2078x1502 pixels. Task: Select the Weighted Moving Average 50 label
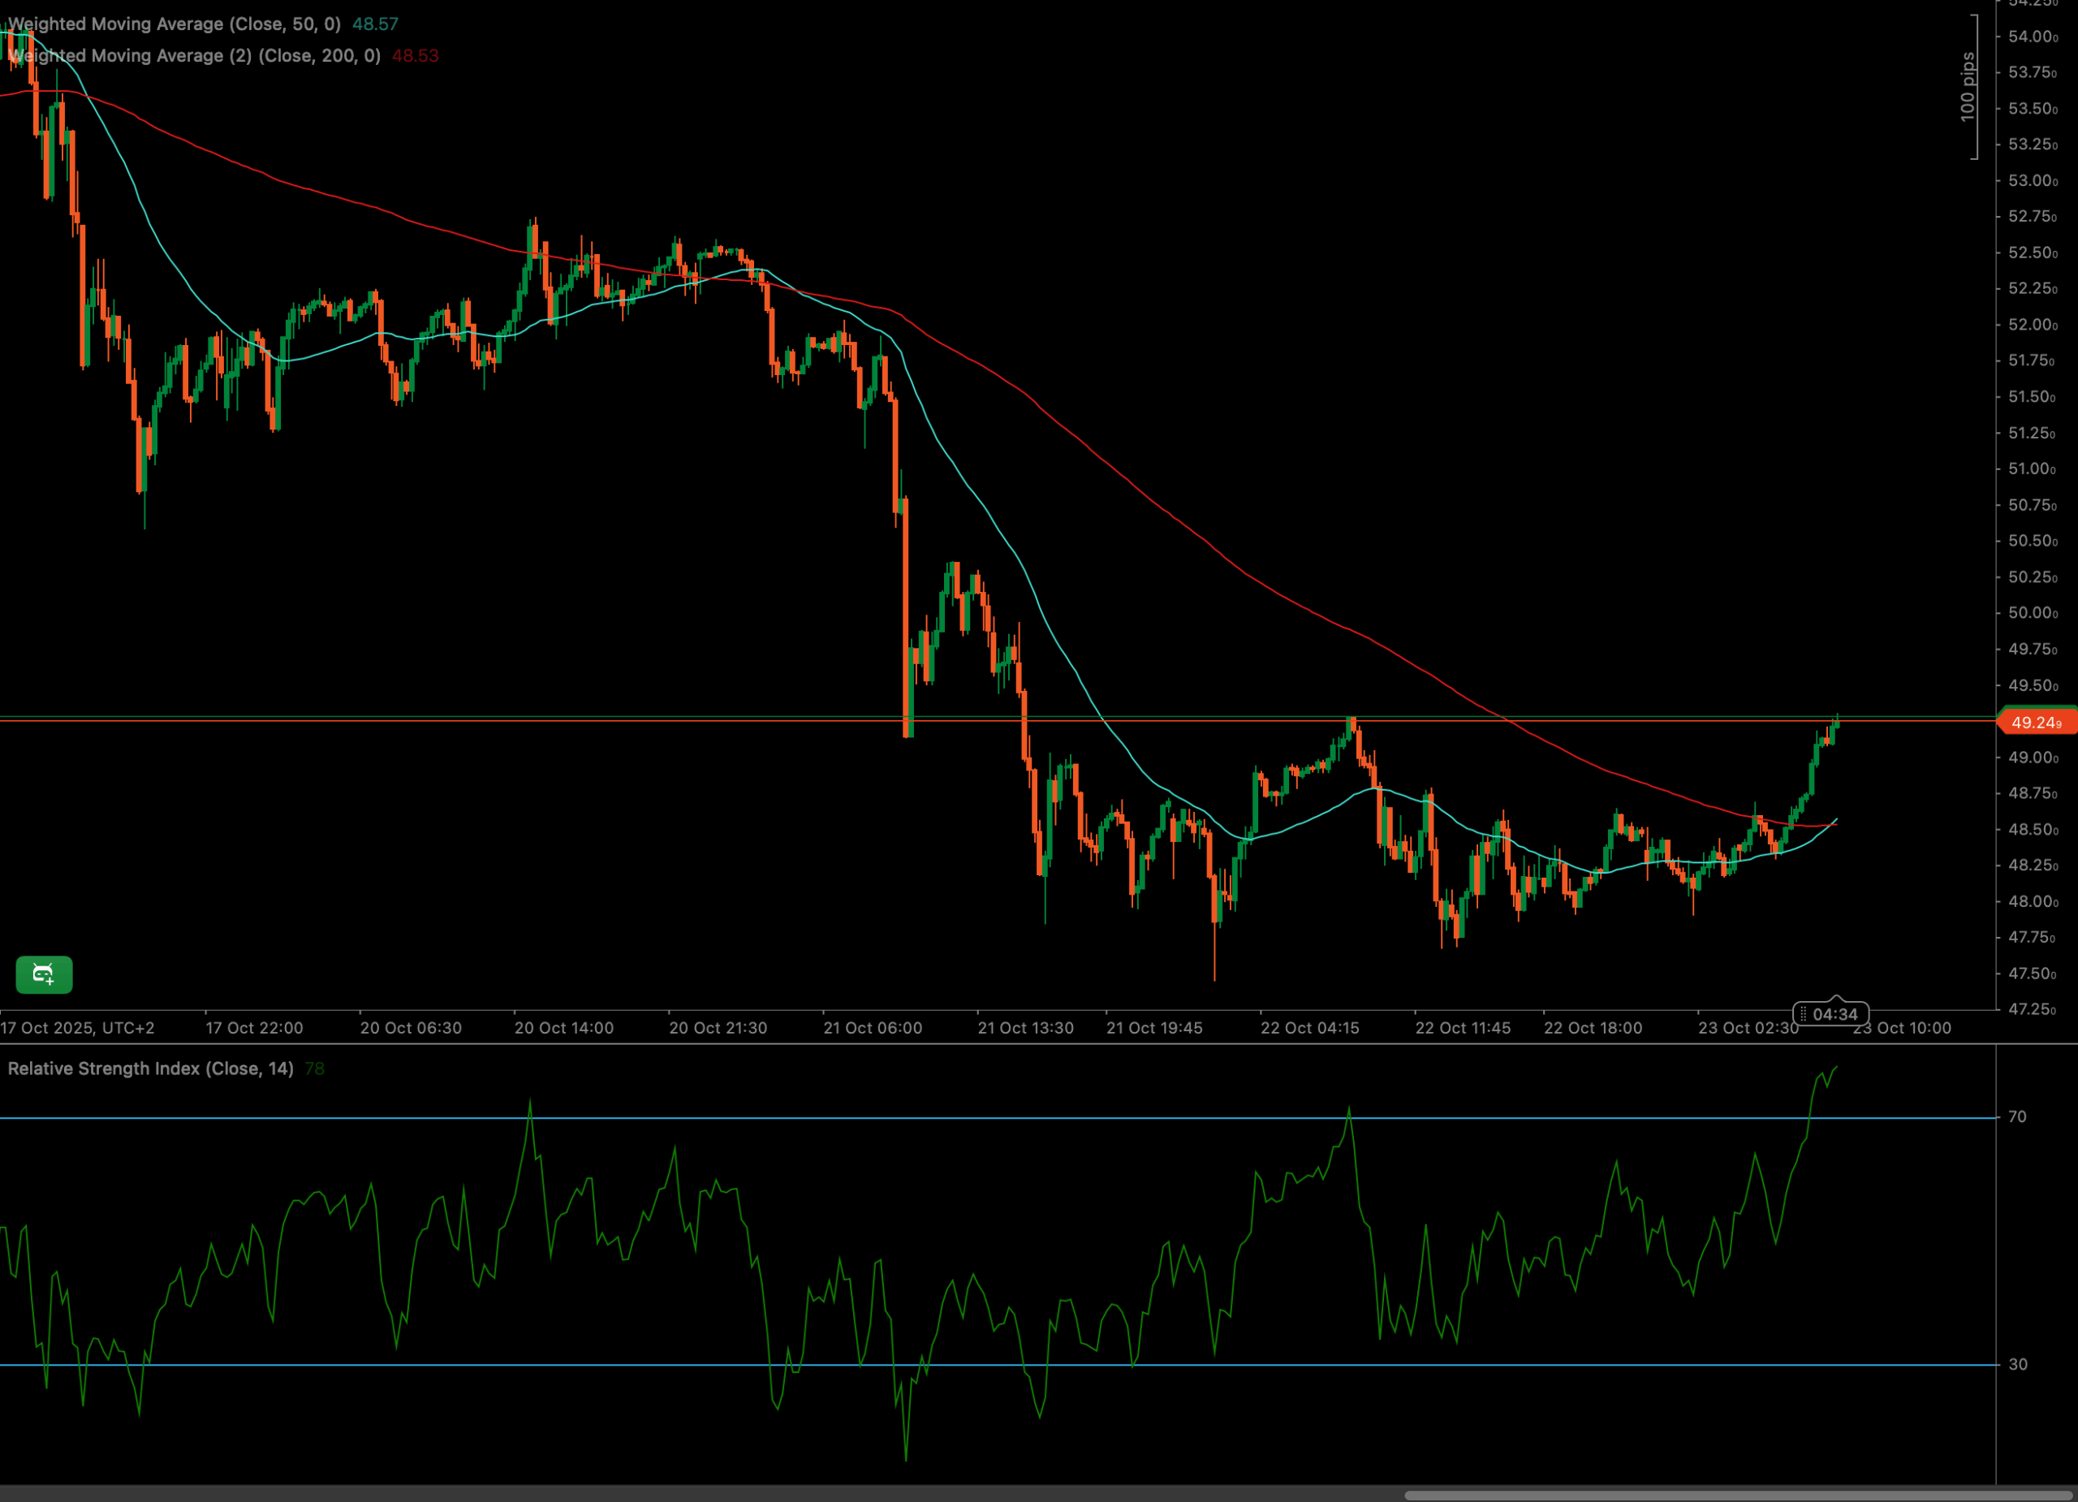[174, 24]
